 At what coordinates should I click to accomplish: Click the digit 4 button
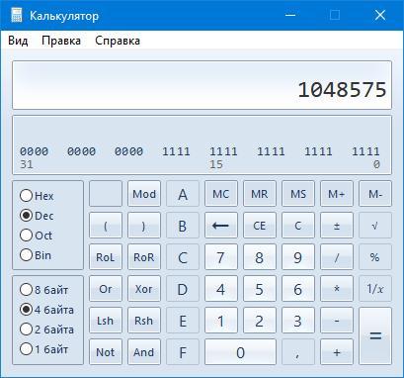(x=221, y=289)
